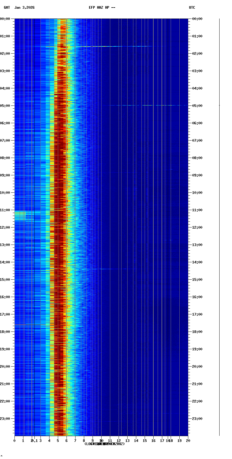Click the red low-frequency line before 18:00
Viewport: 232px width, 459px height.
[29, 325]
